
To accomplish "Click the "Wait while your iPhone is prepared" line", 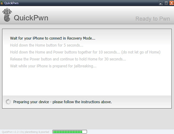I will coord(53,66).
